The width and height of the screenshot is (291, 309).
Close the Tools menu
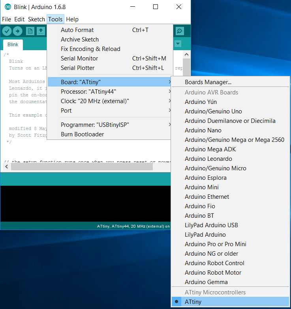[x=55, y=19]
